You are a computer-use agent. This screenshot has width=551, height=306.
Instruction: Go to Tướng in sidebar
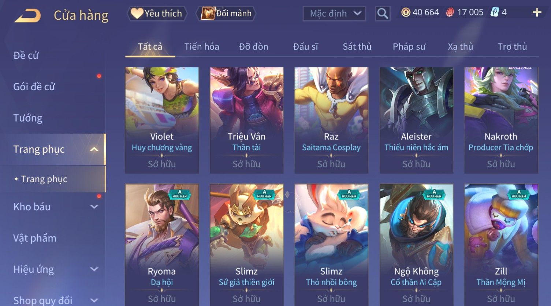(x=28, y=118)
